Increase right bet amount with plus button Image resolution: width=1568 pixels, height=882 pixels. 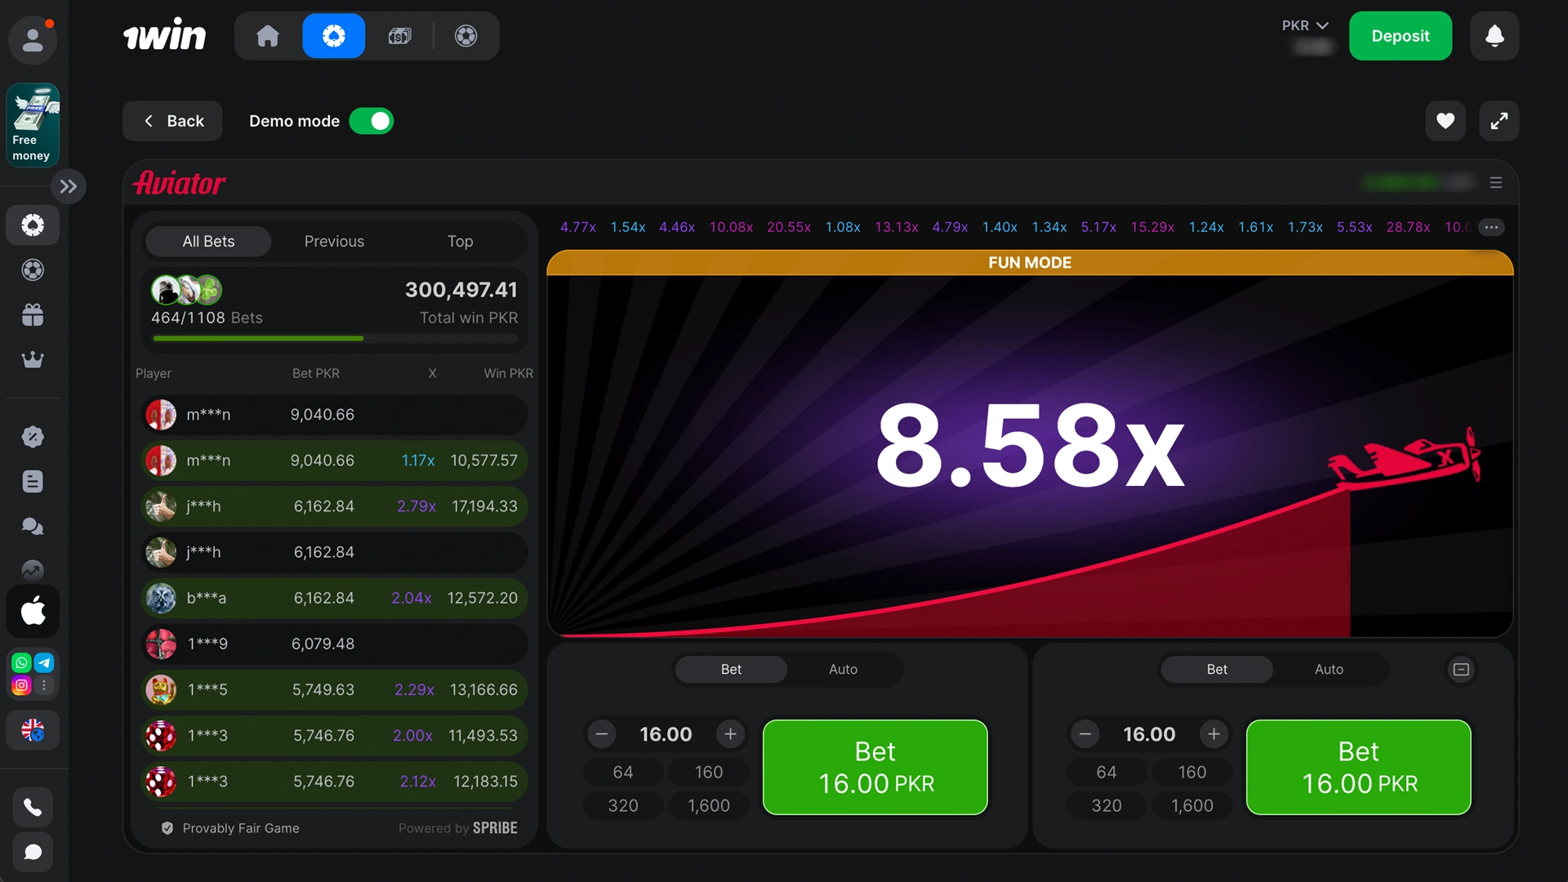click(x=1214, y=734)
